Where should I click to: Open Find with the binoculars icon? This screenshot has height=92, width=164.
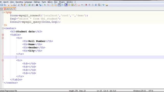(37, 5)
